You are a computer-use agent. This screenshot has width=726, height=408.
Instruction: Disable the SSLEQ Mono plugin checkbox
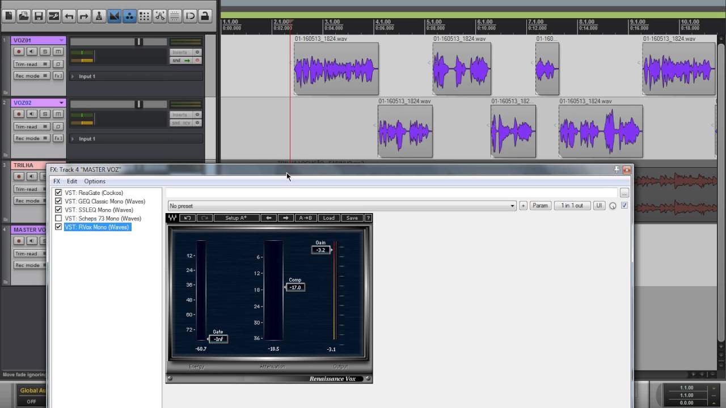click(x=58, y=210)
